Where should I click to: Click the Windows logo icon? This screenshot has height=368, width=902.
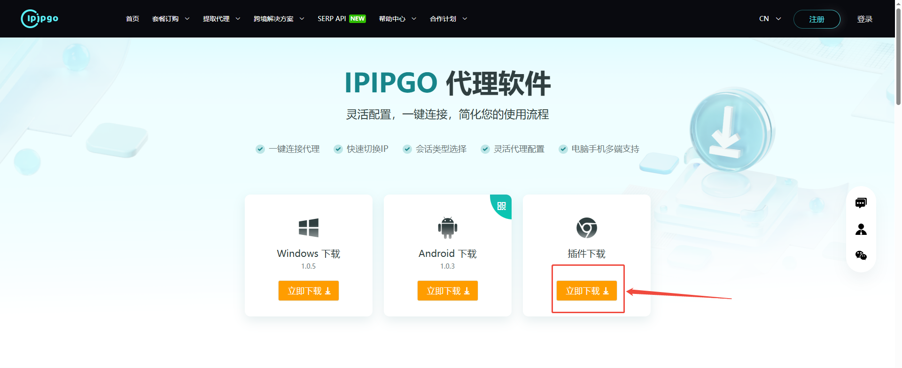point(309,228)
